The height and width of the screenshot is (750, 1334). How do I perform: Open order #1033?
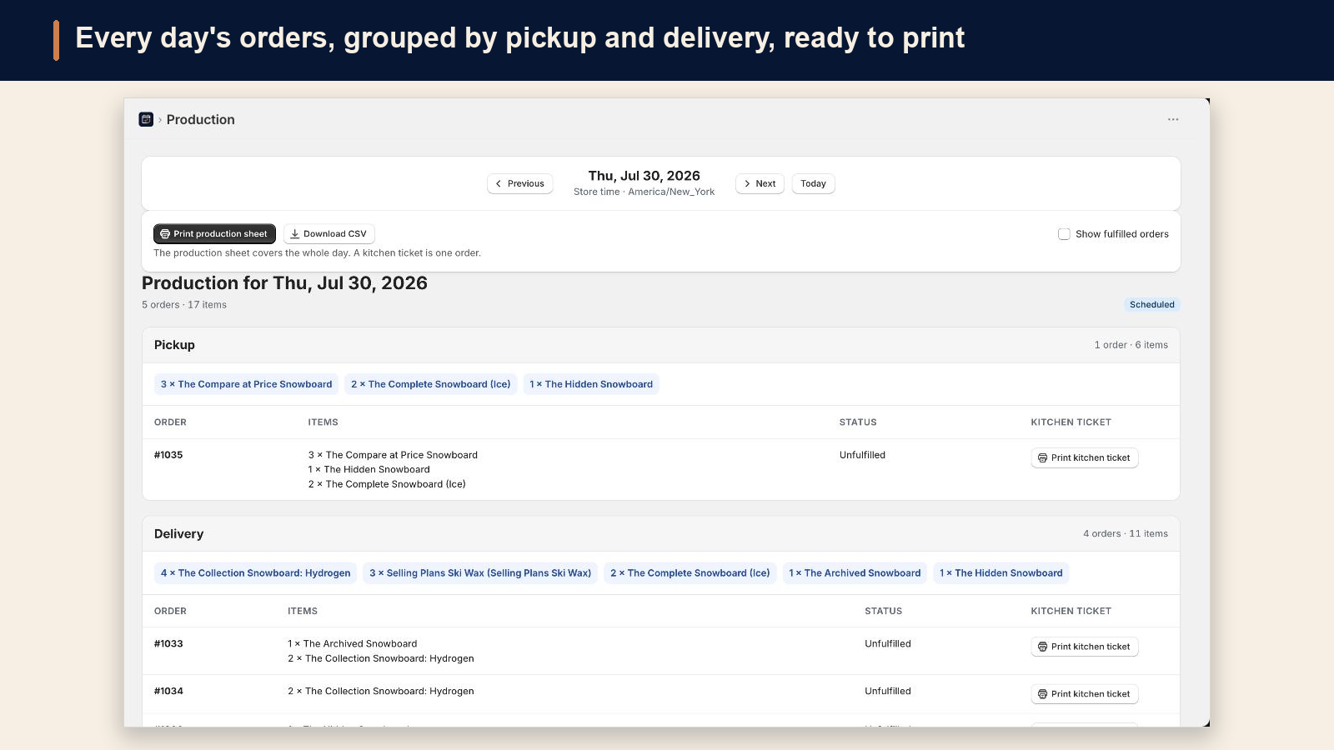[168, 644]
